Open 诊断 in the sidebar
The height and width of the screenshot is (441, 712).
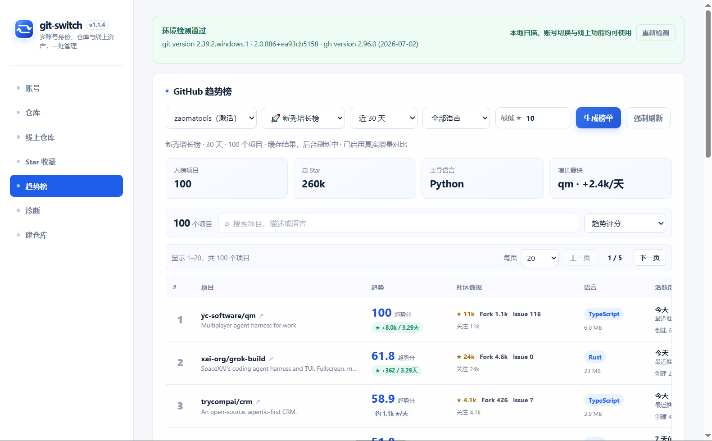pos(66,211)
